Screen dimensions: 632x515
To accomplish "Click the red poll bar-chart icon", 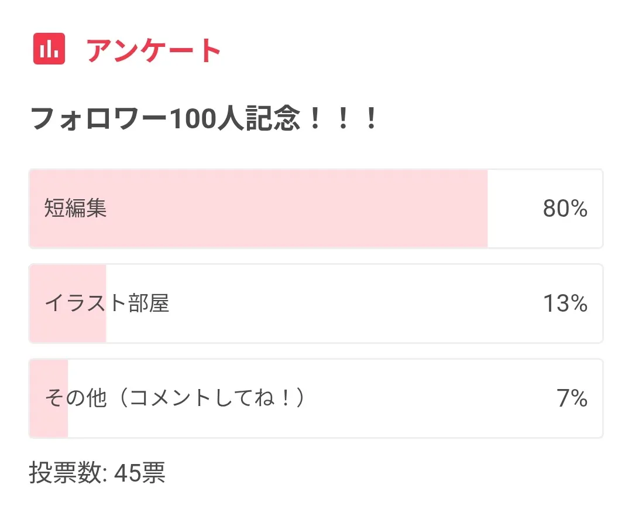I will coord(49,49).
